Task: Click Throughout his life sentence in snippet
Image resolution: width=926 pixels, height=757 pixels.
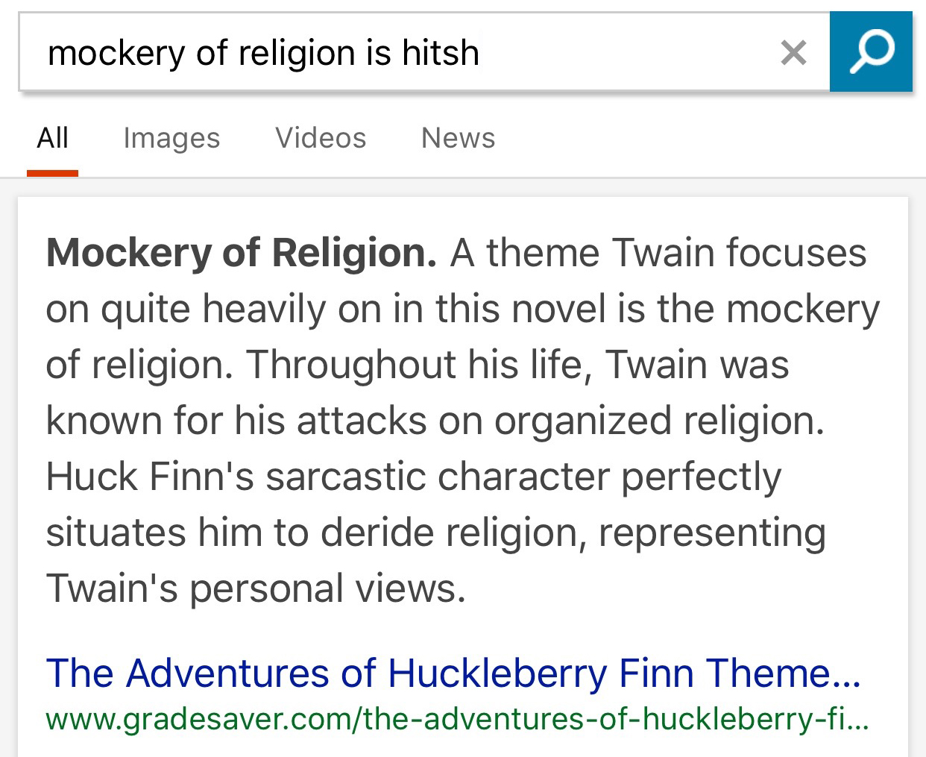Action: (x=418, y=365)
